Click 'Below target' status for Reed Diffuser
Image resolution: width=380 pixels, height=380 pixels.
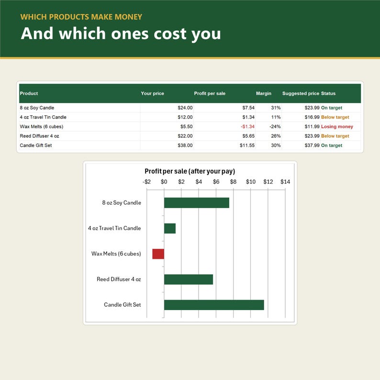(335, 136)
